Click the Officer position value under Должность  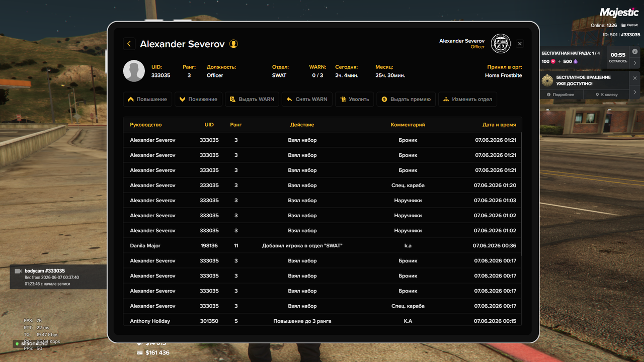tap(215, 75)
